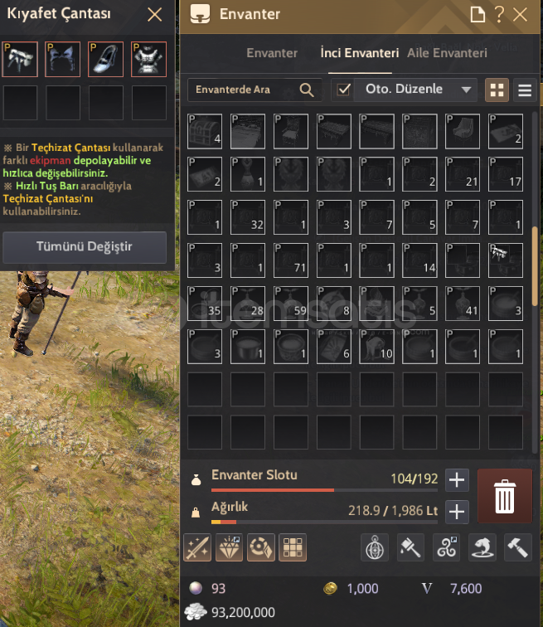Toggle the Oto. Düzenle checkbox
The width and height of the screenshot is (543, 627).
click(343, 90)
